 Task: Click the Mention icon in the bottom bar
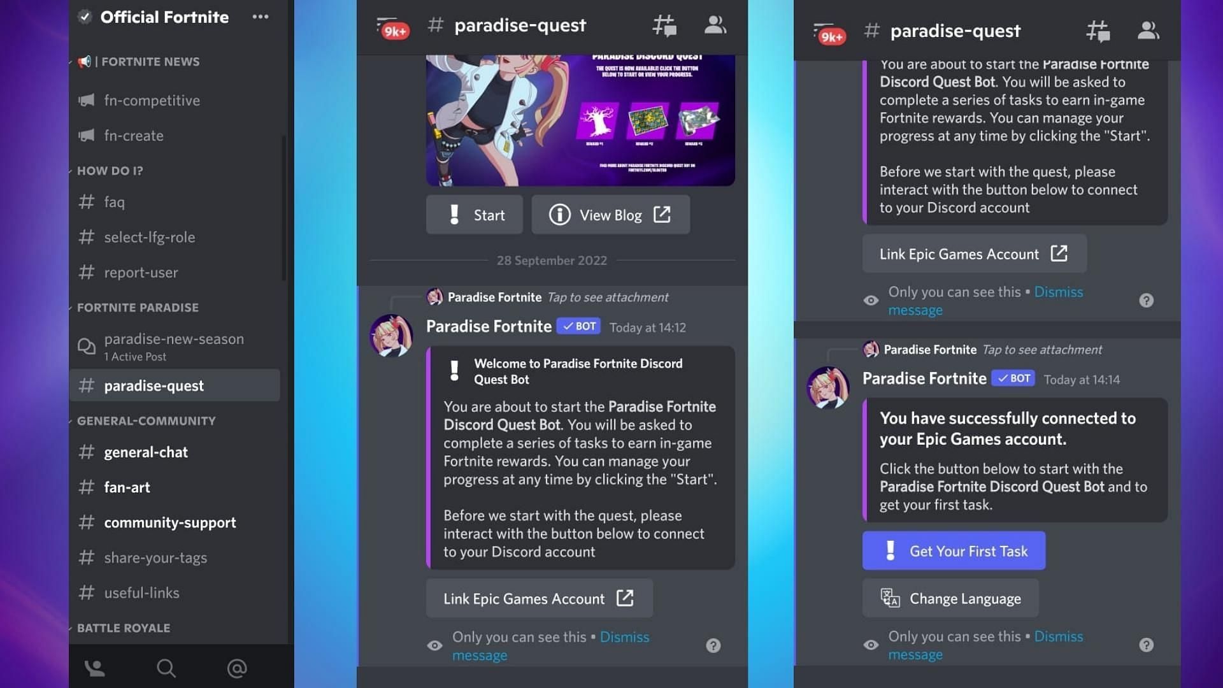(236, 668)
